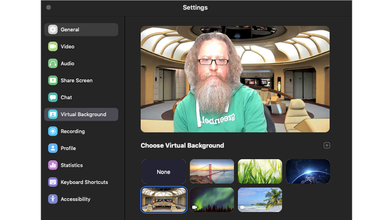Image resolution: width=391 pixels, height=220 pixels.
Task: Open the Recording settings label
Action: tap(72, 131)
